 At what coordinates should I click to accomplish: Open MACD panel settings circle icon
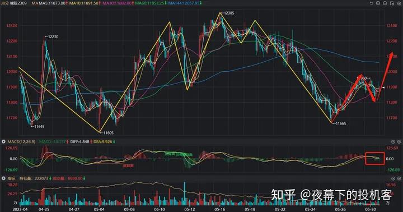pos(393,142)
